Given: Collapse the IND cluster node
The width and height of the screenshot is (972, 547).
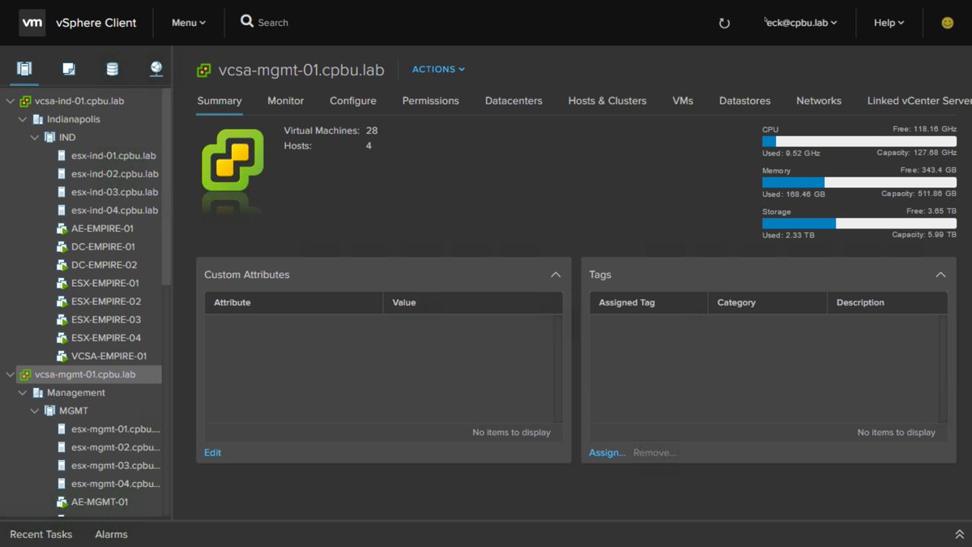Looking at the screenshot, I should click(x=35, y=138).
